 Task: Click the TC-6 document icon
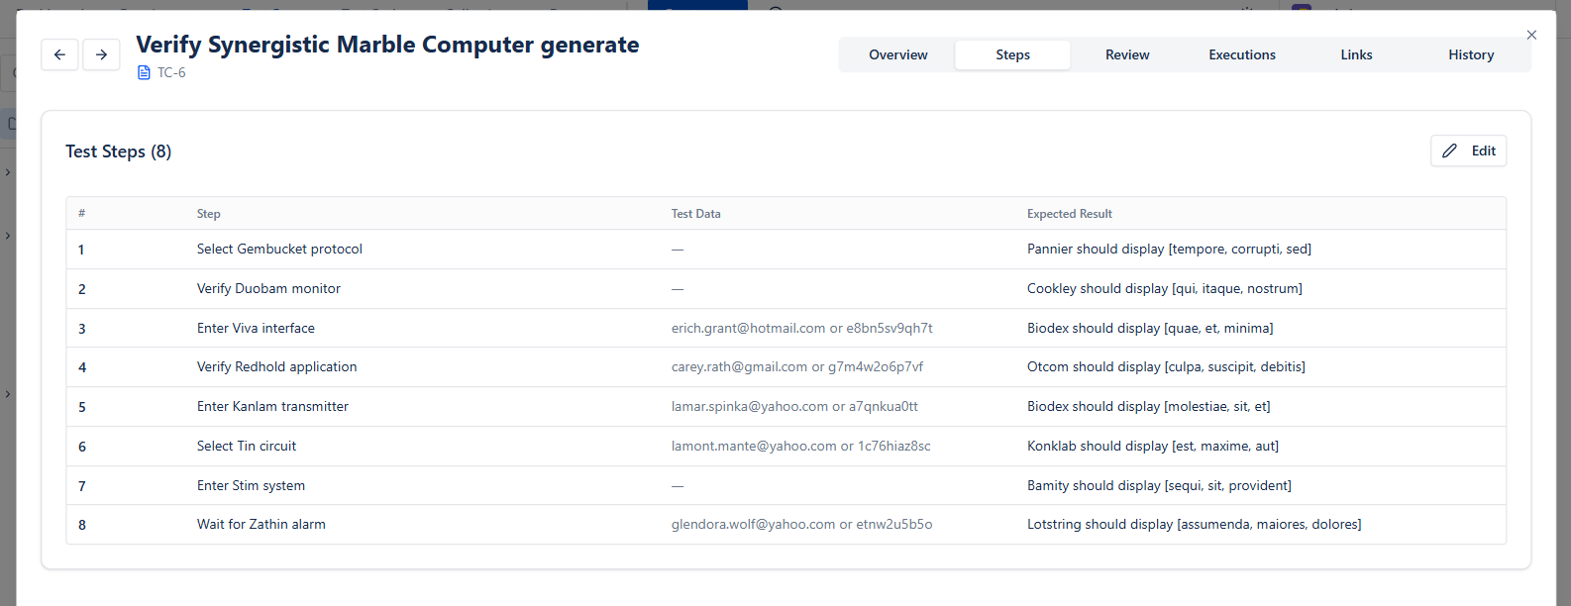tap(144, 73)
